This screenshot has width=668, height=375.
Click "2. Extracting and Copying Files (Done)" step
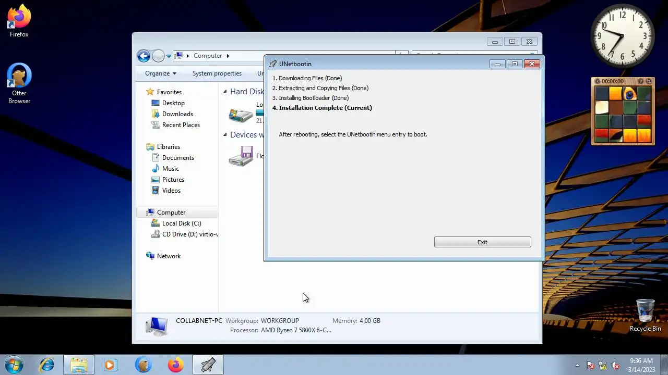(320, 88)
